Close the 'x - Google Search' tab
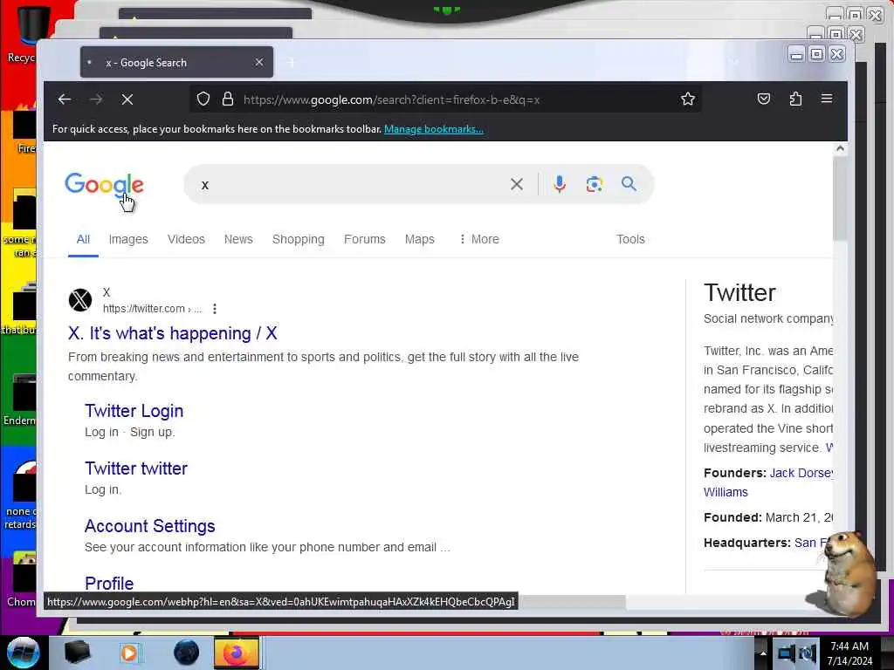894x670 pixels. (x=259, y=62)
